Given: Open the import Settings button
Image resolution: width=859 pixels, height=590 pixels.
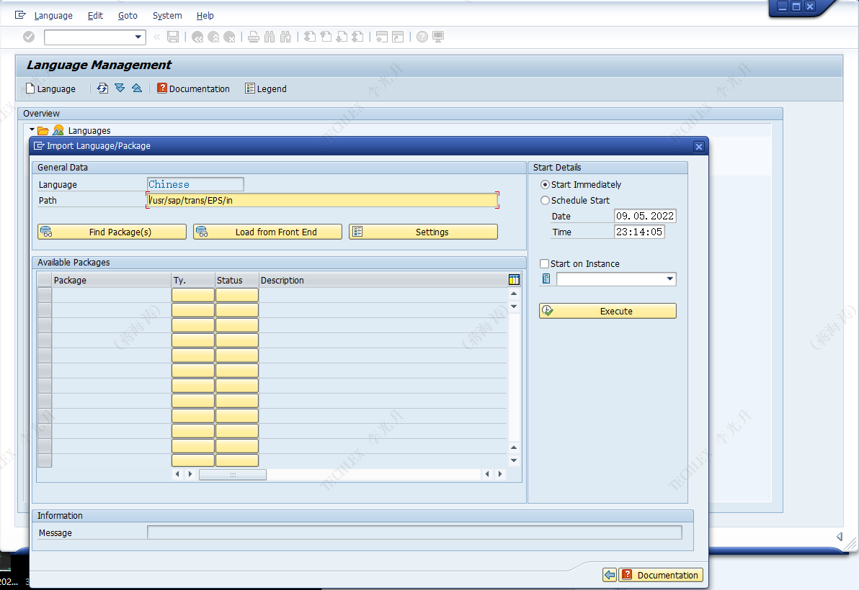Looking at the screenshot, I should [423, 232].
